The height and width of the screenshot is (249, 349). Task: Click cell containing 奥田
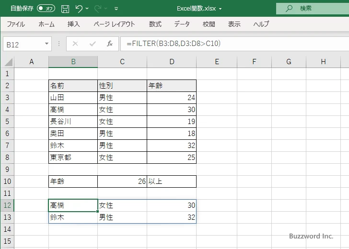click(x=73, y=134)
